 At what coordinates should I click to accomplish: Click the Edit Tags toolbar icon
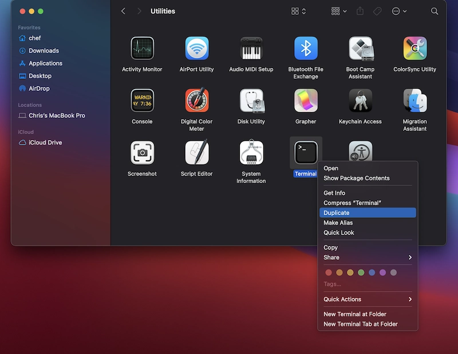tap(377, 11)
